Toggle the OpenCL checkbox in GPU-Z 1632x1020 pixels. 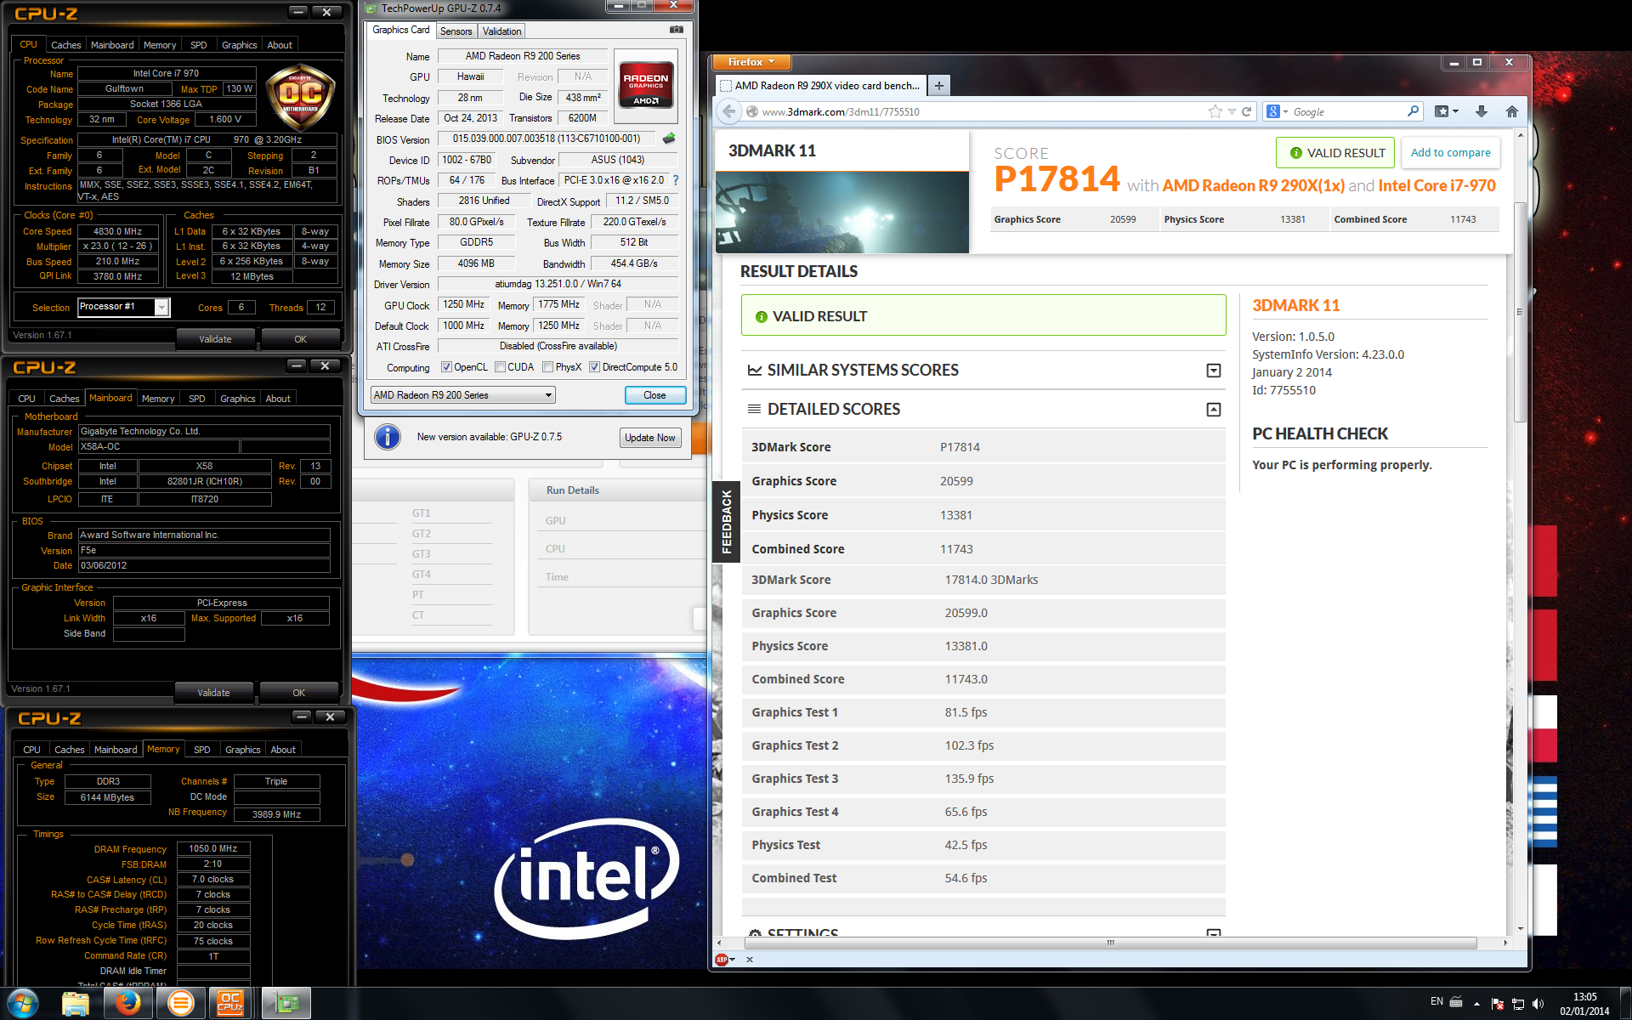click(446, 367)
